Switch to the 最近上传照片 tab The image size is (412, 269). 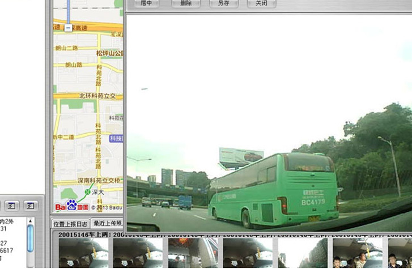pos(108,224)
